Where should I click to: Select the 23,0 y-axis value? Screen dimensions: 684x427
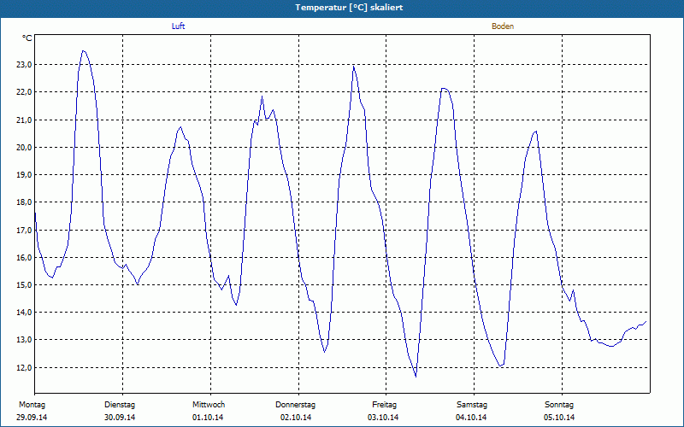pos(24,65)
